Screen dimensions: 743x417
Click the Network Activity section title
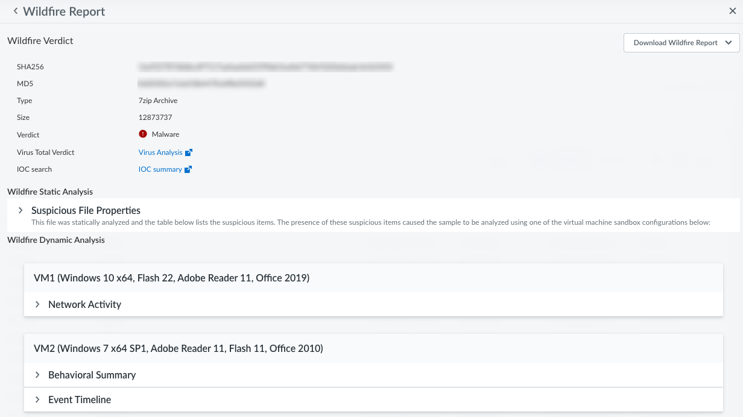tap(84, 304)
